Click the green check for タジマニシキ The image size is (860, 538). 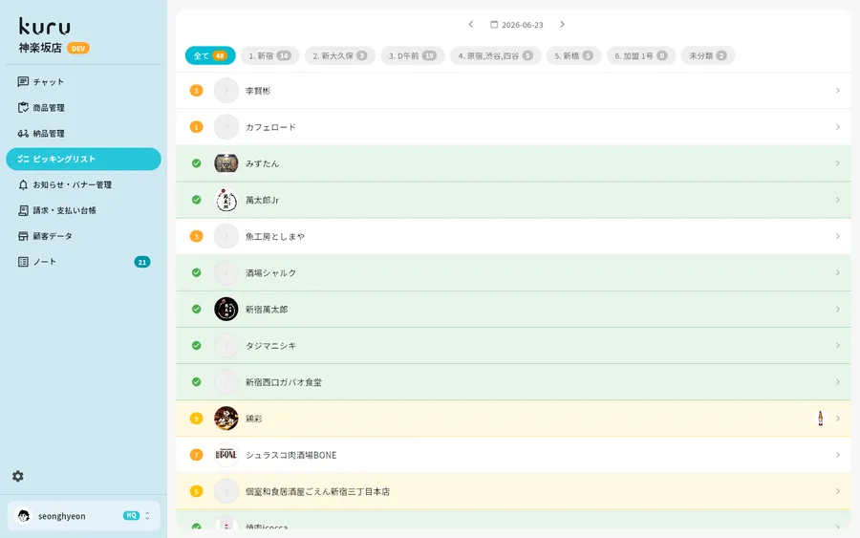pyautogui.click(x=196, y=346)
